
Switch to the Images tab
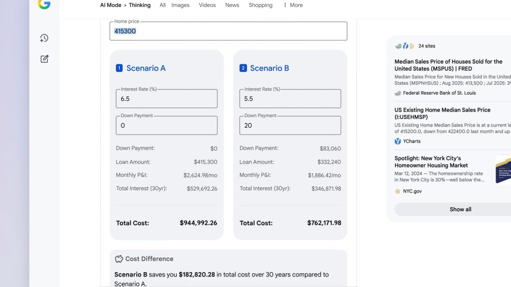click(x=180, y=5)
